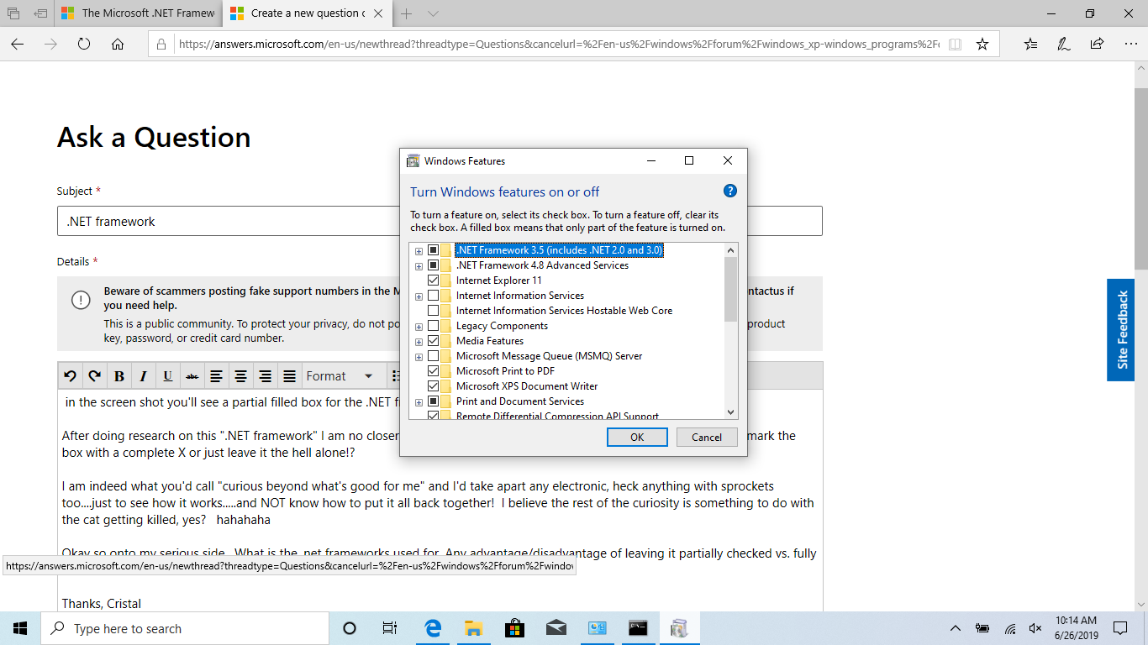
Task: Go back to the previous page in Edge
Action: [x=17, y=44]
